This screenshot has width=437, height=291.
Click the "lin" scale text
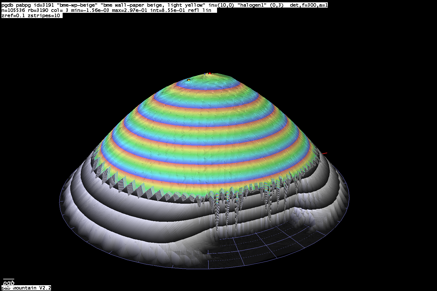[207, 10]
